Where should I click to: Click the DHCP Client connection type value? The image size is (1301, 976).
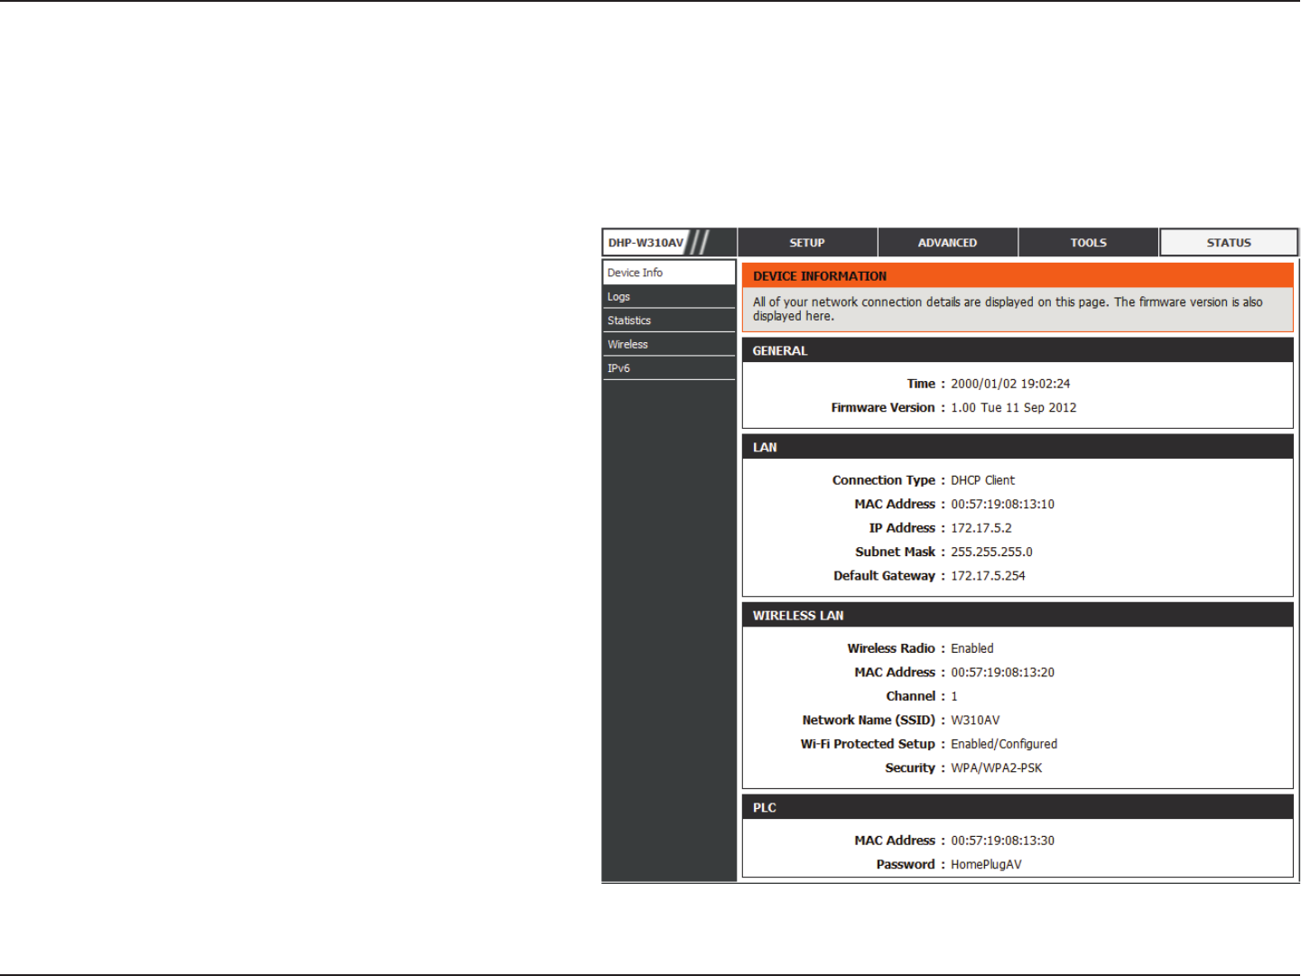[x=982, y=480]
